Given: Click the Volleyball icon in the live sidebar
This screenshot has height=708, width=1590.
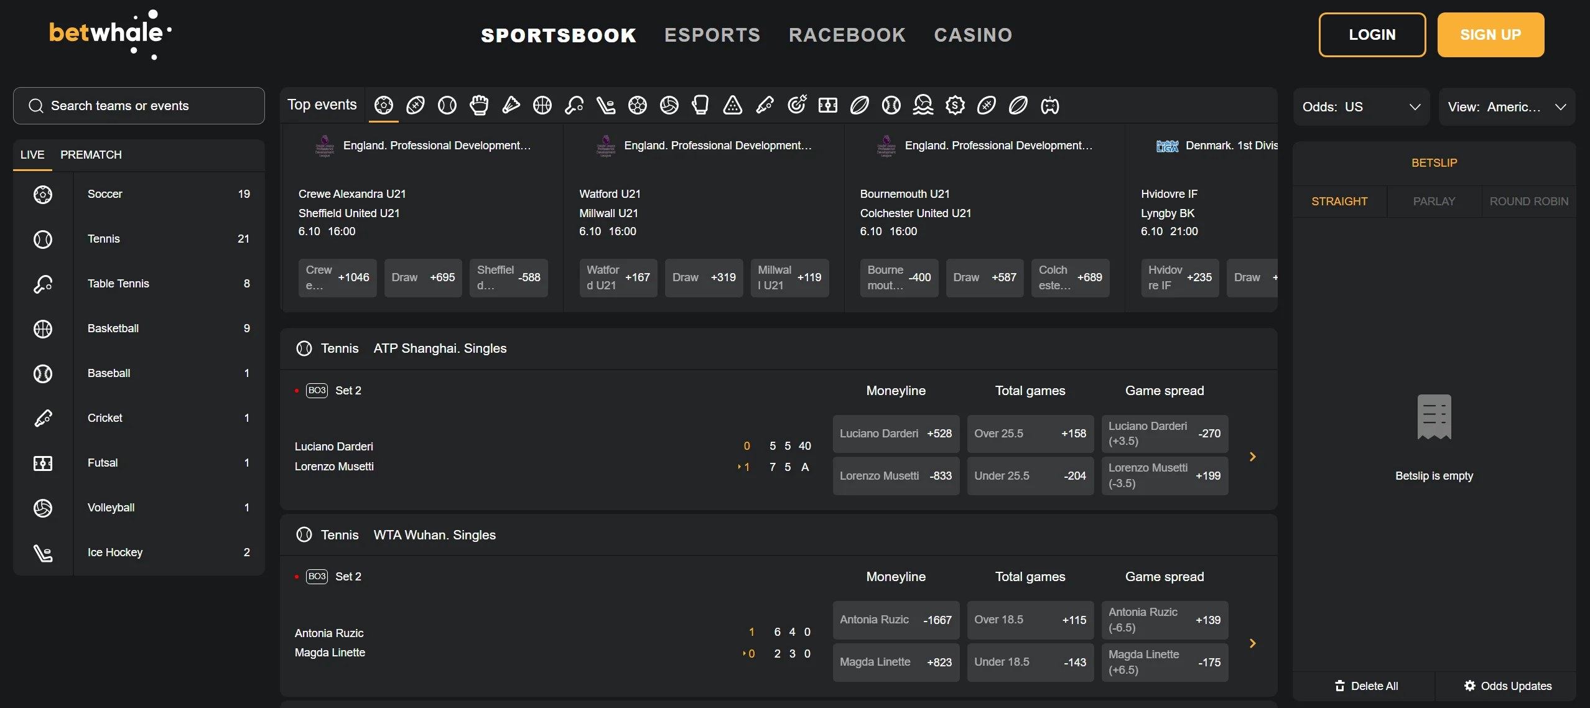Looking at the screenshot, I should tap(43, 508).
